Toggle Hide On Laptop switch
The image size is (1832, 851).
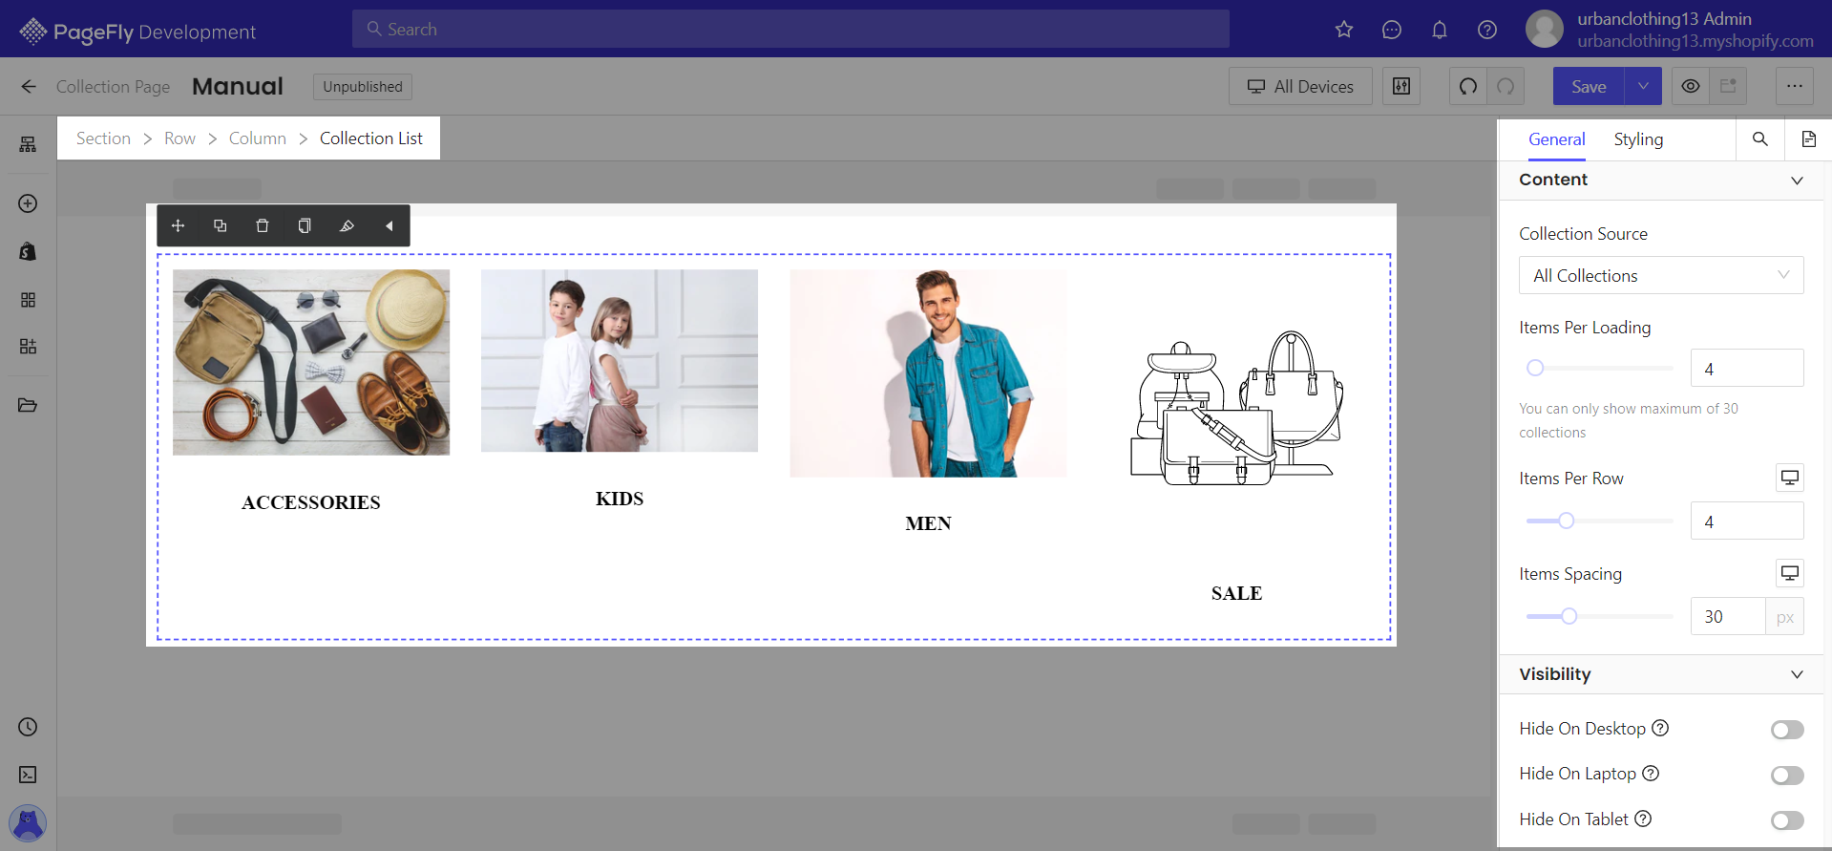coord(1787,776)
